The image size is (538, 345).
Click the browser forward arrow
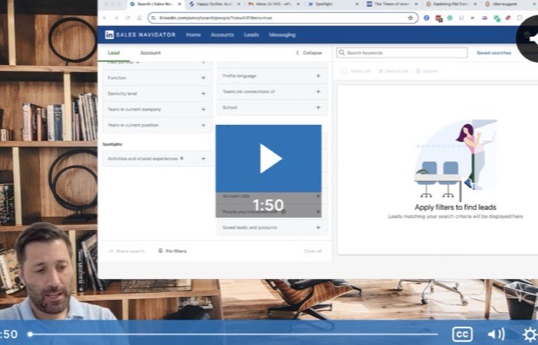116,18
